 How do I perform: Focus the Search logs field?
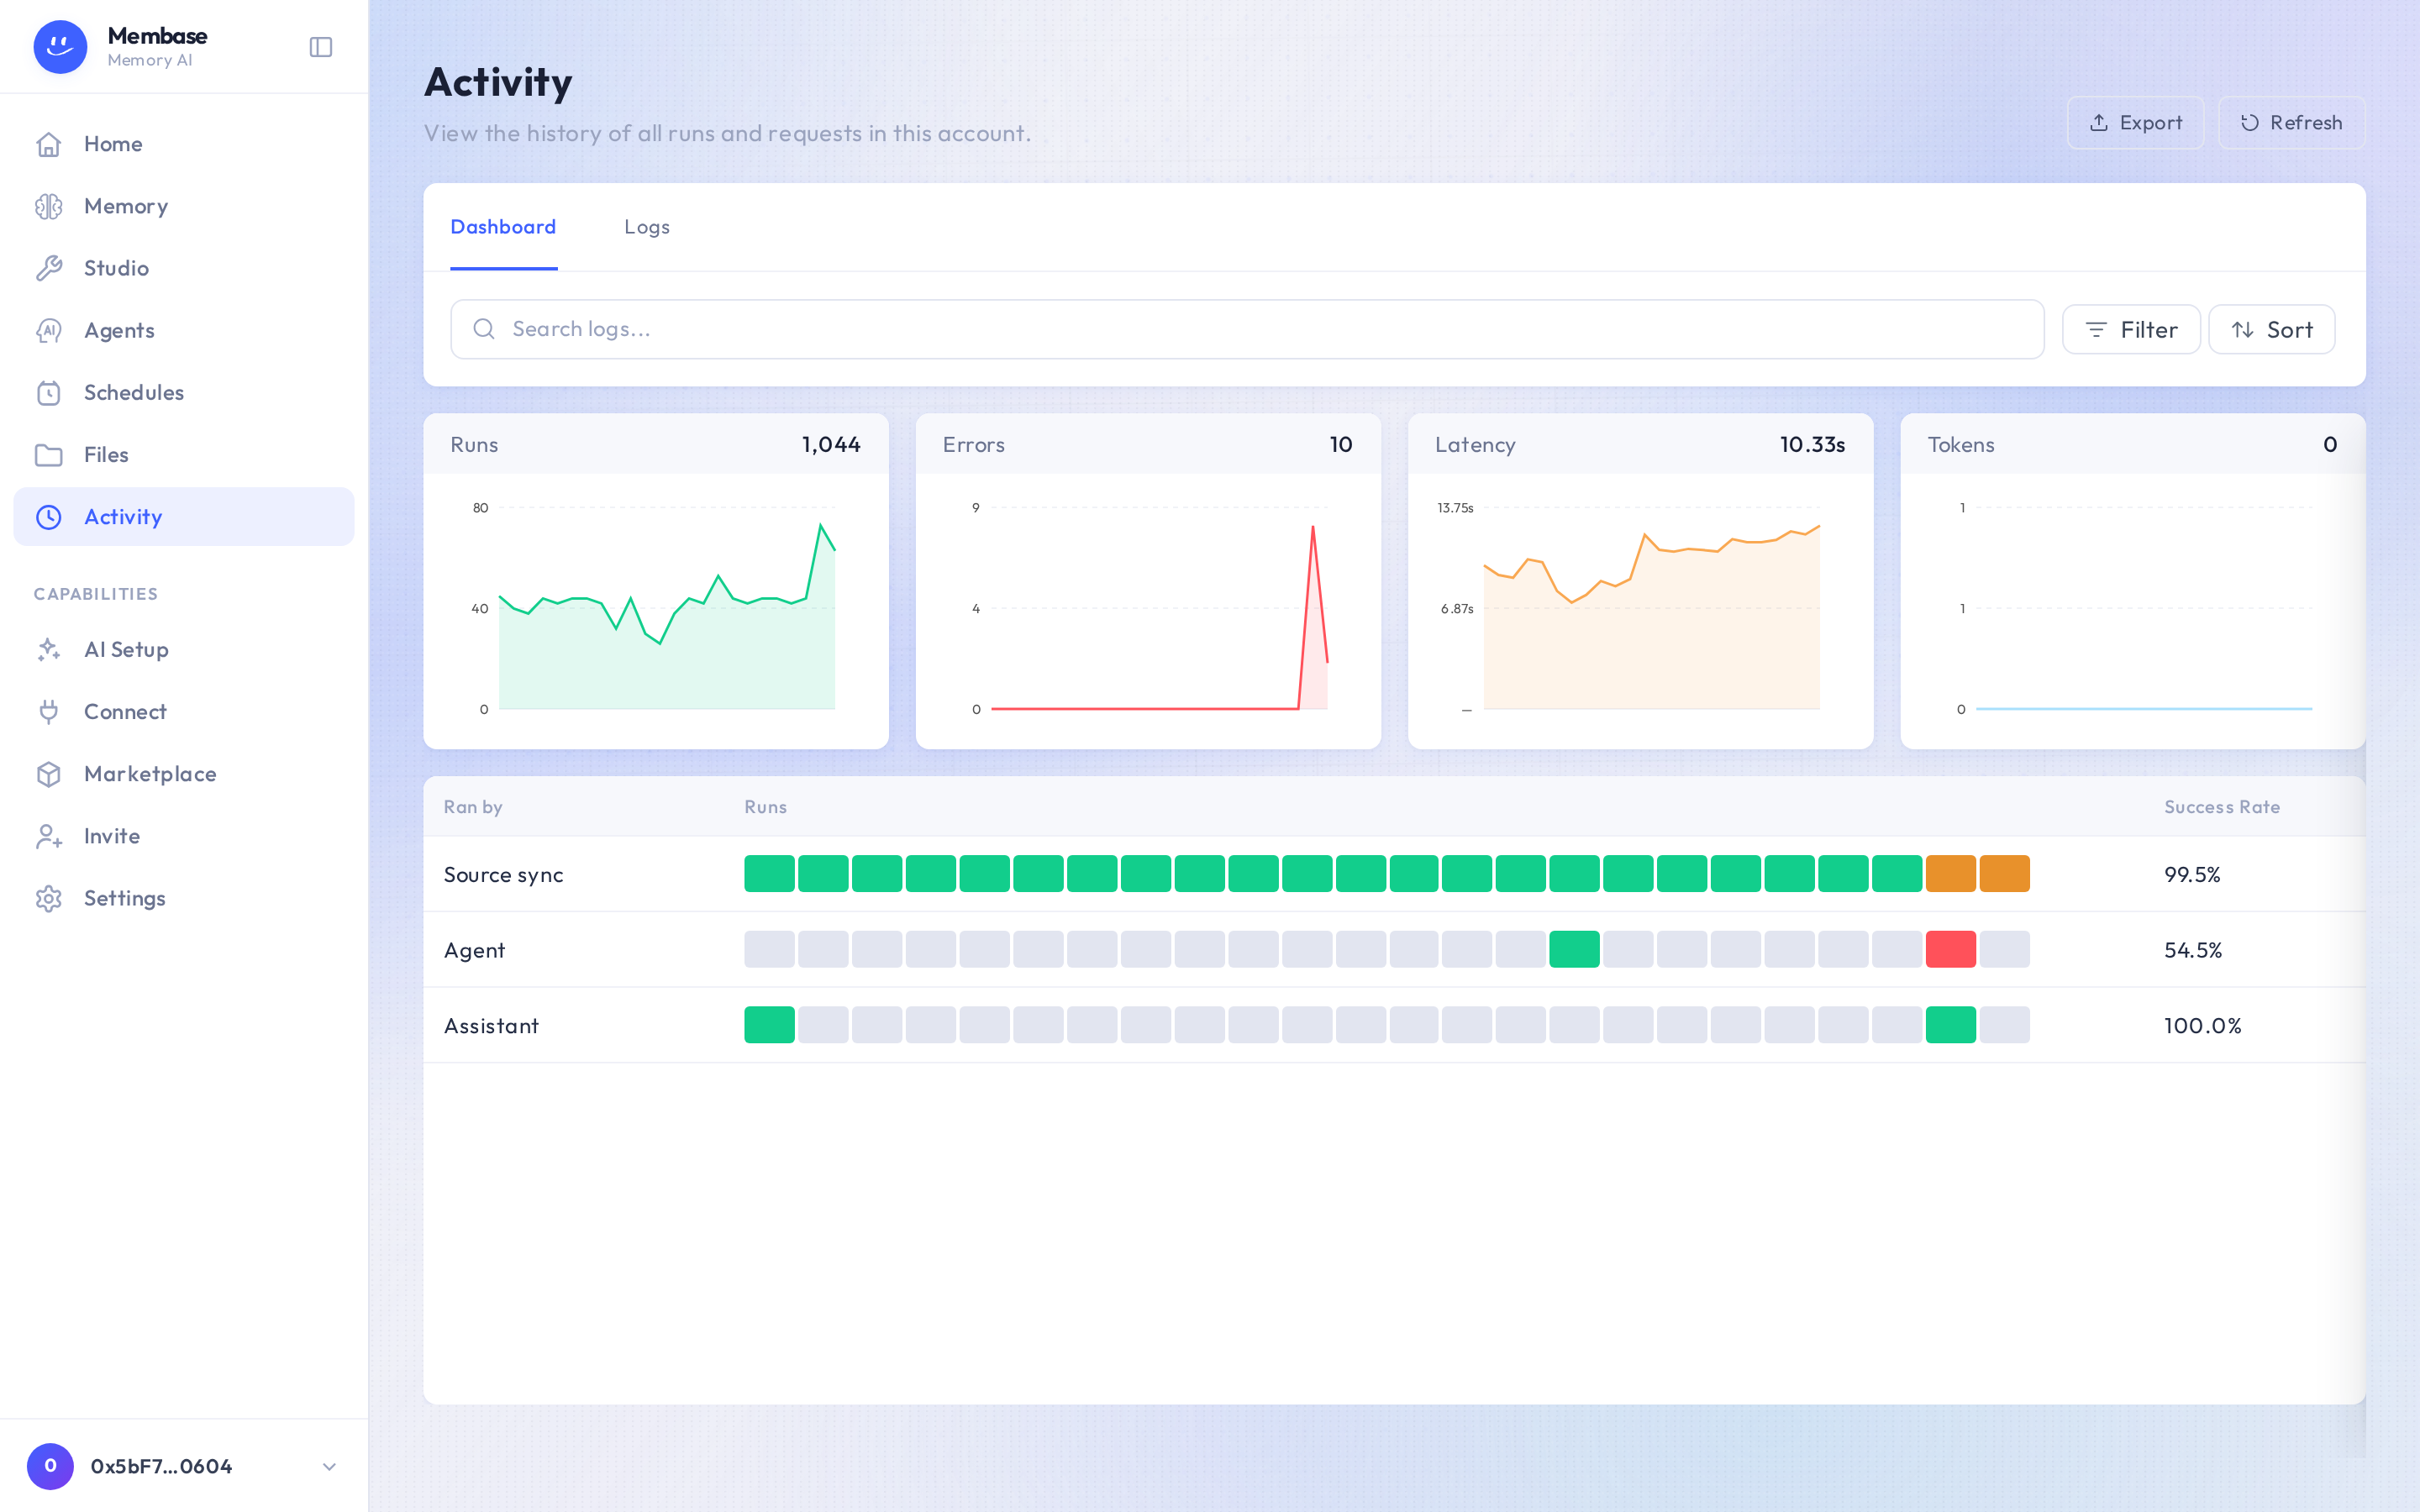pyautogui.click(x=1246, y=329)
